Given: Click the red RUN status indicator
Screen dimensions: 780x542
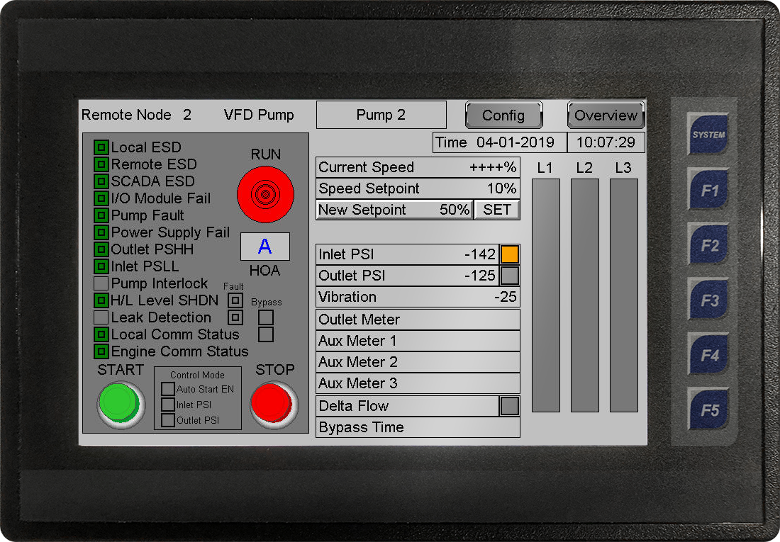Looking at the screenshot, I should pyautogui.click(x=264, y=191).
